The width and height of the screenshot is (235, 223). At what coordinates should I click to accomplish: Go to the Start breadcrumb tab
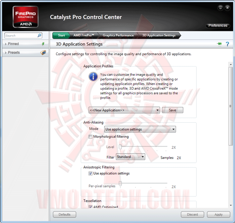point(61,35)
